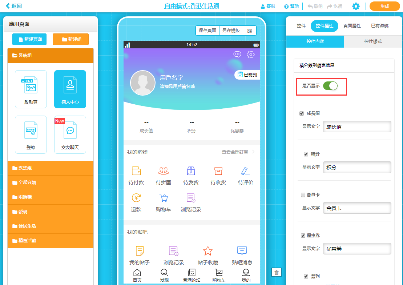Click the 待付款 wallet icon
403x285 pixels.
tap(136, 171)
